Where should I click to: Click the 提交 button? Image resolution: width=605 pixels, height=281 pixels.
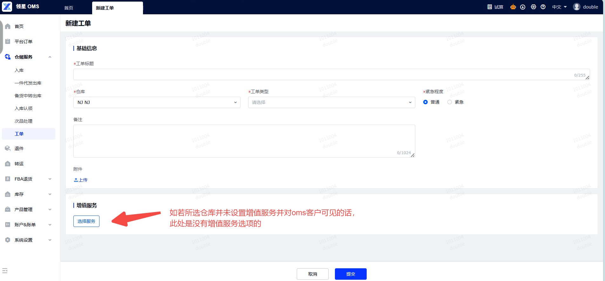click(351, 274)
